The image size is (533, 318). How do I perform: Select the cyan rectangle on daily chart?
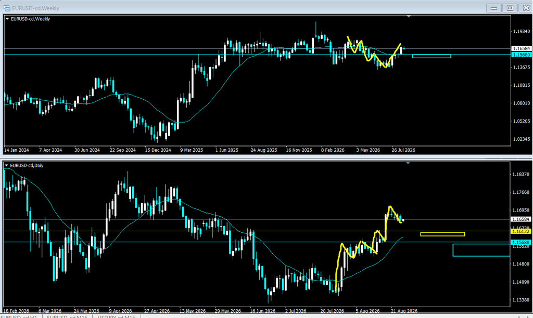point(481,250)
